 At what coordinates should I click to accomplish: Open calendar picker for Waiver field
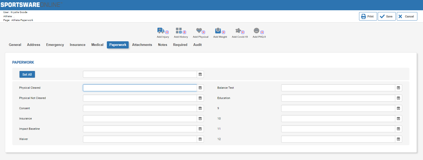(x=200, y=139)
